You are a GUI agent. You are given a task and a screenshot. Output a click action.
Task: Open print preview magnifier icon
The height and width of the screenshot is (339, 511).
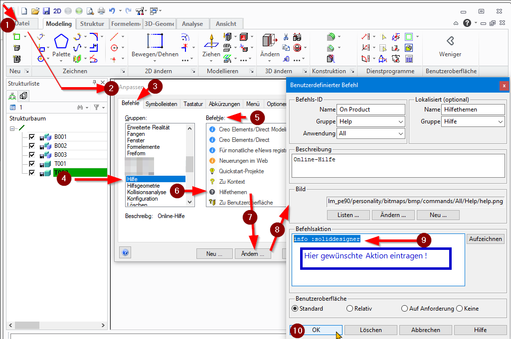pyautogui.click(x=90, y=11)
